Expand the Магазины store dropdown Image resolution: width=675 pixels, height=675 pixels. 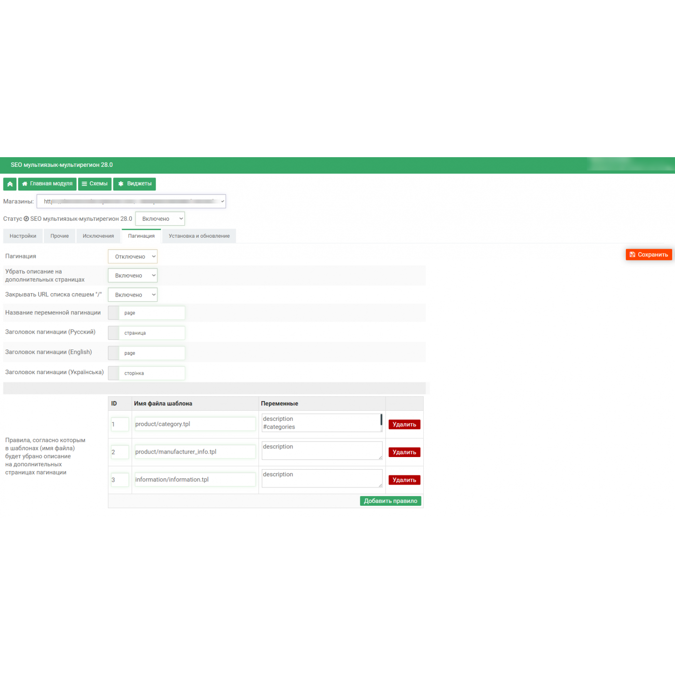click(131, 202)
